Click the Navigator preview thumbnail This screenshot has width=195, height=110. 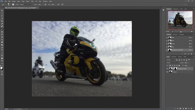180,20
